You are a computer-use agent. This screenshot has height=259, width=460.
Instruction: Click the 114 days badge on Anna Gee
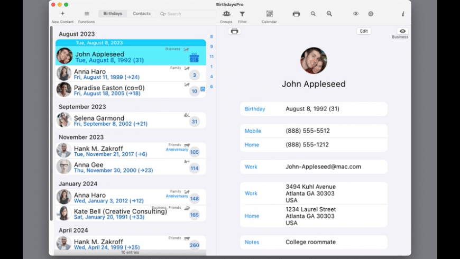pos(194,168)
